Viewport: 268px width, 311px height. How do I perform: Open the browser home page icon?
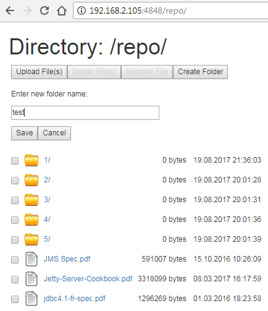62,11
